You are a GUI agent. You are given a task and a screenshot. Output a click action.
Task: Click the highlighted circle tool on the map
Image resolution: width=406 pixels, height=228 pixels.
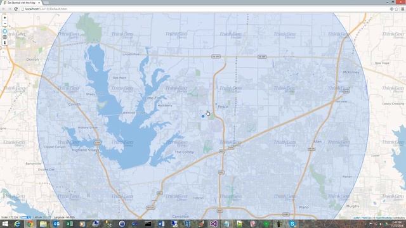5,31
